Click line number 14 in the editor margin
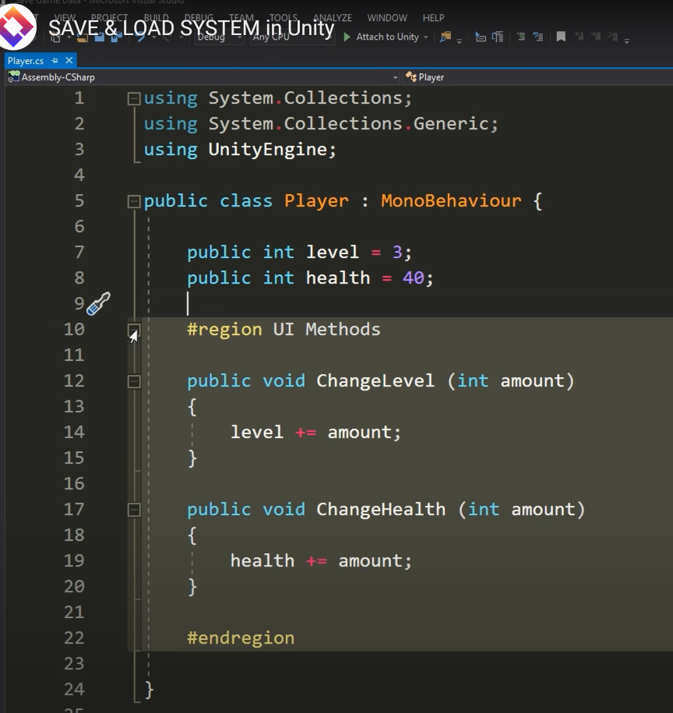The image size is (673, 713). click(74, 432)
